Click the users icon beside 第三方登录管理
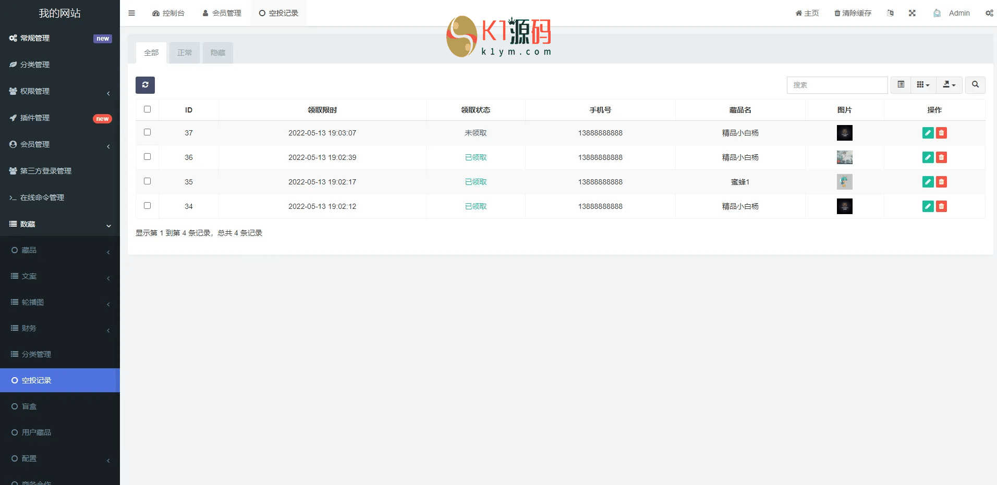The height and width of the screenshot is (485, 997). click(13, 171)
